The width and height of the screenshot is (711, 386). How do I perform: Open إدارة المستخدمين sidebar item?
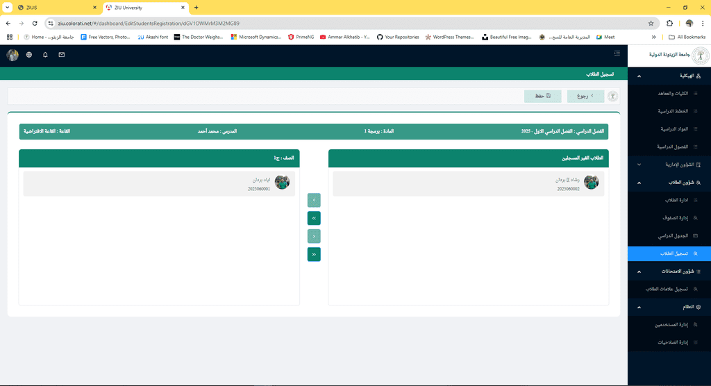(669, 325)
